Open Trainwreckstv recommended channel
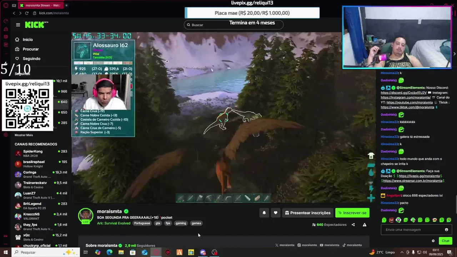Image resolution: width=457 pixels, height=257 pixels. pos(41,185)
